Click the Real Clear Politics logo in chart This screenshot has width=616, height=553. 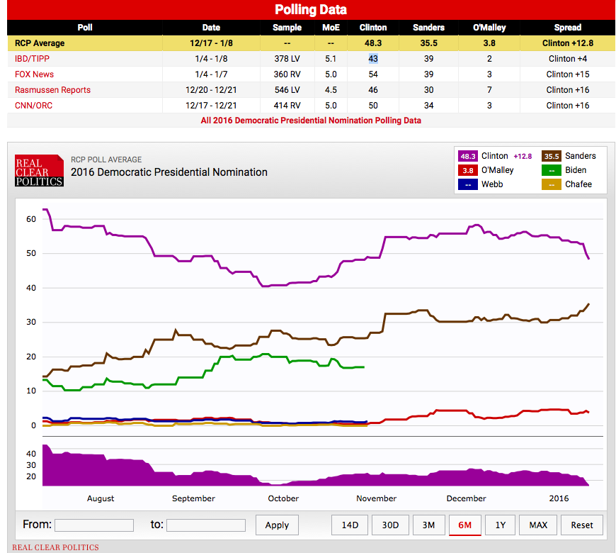coord(39,171)
